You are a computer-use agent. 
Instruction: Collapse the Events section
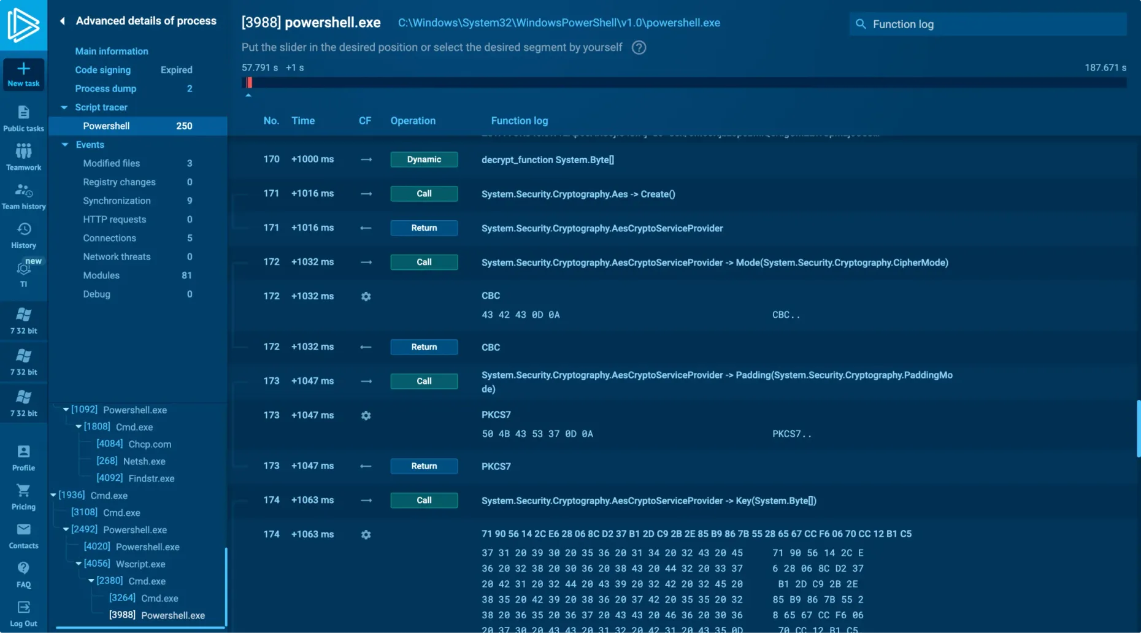(65, 145)
